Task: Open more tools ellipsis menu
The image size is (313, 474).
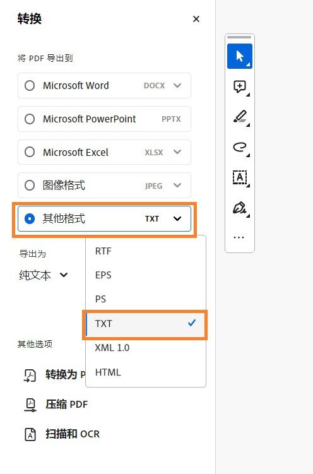Action: pyautogui.click(x=239, y=237)
